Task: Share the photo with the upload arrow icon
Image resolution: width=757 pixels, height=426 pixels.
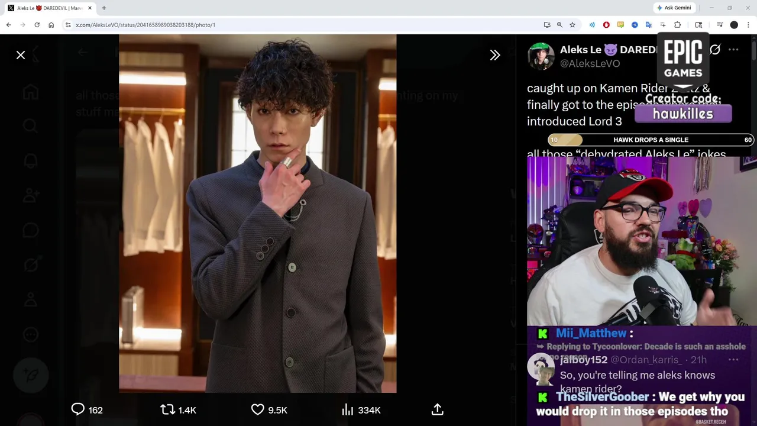Action: click(438, 409)
